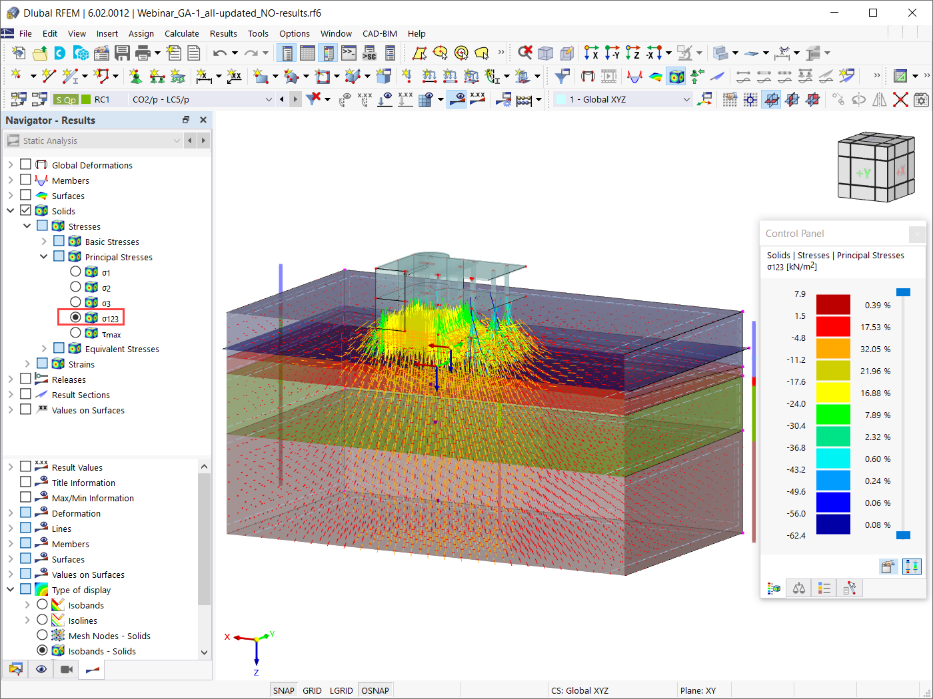The image size is (933, 699).
Task: Open the Calculate menu
Action: [182, 33]
